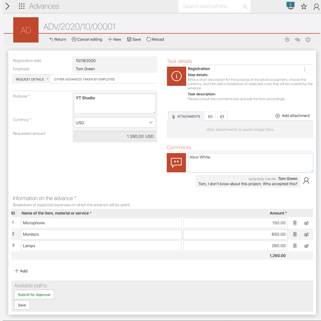Switch to Other Advances Taken by Employee tab
Screen dimensions: 321x321
pyautogui.click(x=84, y=79)
